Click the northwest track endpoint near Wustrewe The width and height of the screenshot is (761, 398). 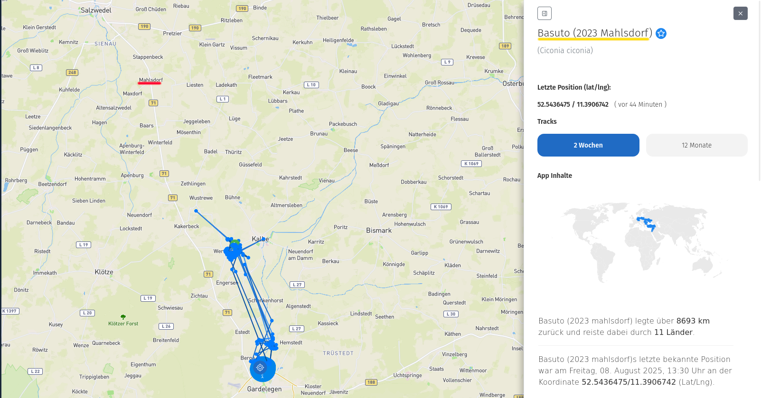pyautogui.click(x=196, y=211)
